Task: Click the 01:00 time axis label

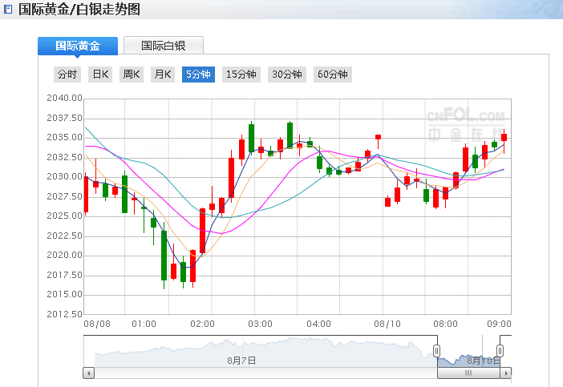Action: 144,324
